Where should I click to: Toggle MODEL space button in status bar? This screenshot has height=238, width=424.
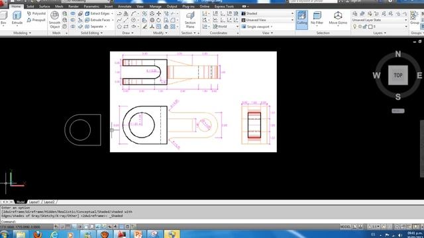pos(345,227)
